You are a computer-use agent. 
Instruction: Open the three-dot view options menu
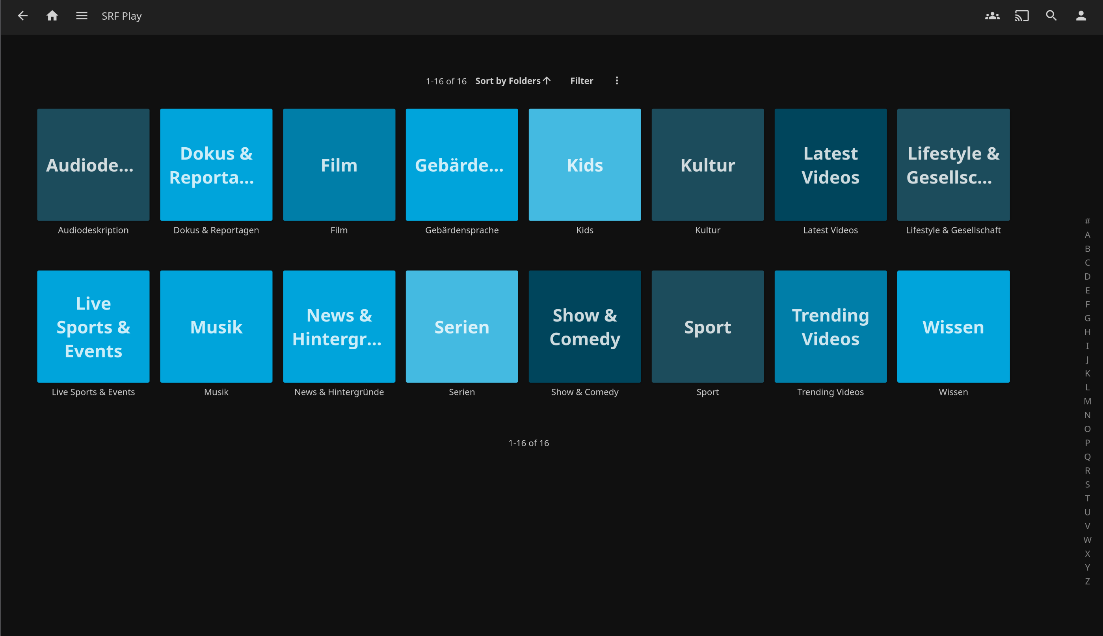(617, 81)
